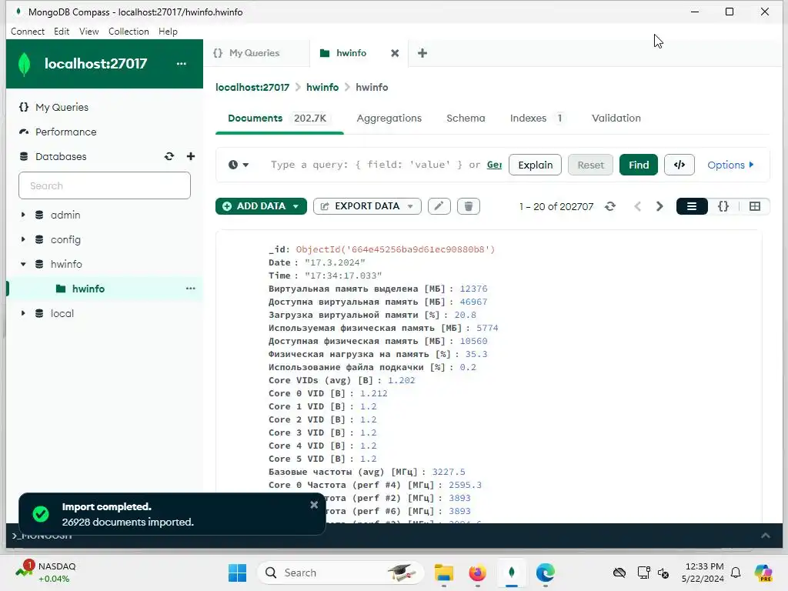The image size is (788, 591).
Task: Open the Connect menu
Action: 28,31
